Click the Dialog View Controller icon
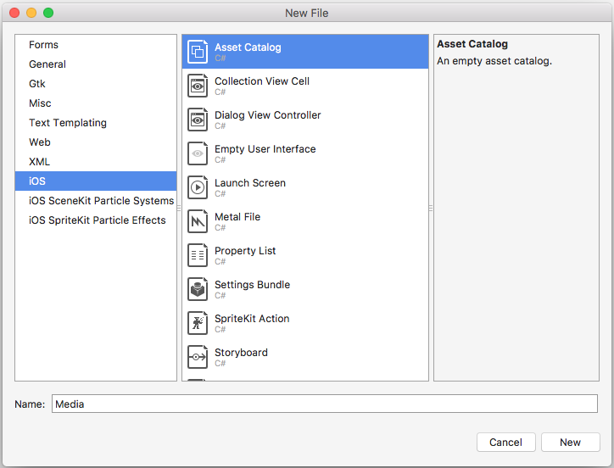The width and height of the screenshot is (614, 468). (198, 120)
